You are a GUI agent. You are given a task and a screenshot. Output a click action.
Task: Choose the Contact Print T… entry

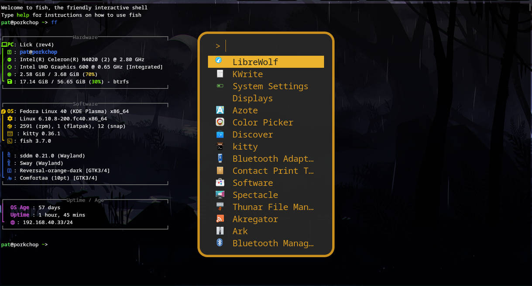[x=266, y=171]
